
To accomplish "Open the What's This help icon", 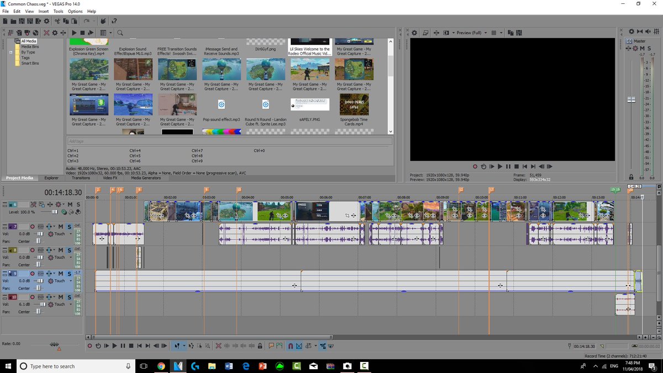I will pos(114,21).
